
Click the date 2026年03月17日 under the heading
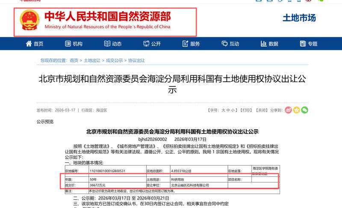tap(190, 139)
